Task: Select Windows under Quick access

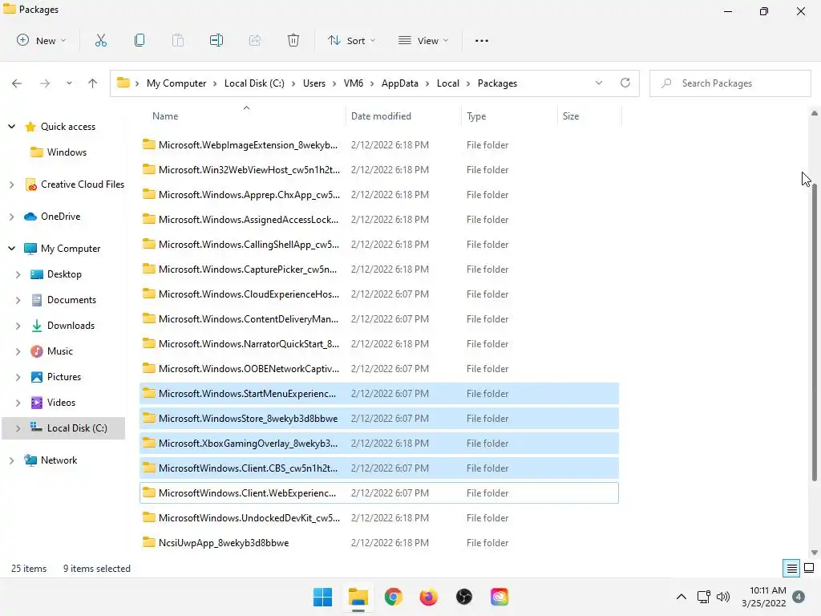Action: click(x=67, y=152)
